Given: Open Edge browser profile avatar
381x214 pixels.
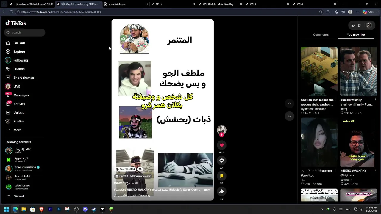Looking at the screenshot, I should coord(350,12).
